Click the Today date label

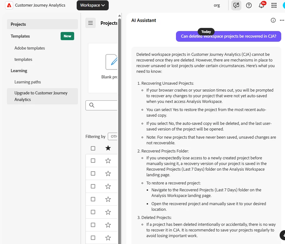(206, 32)
